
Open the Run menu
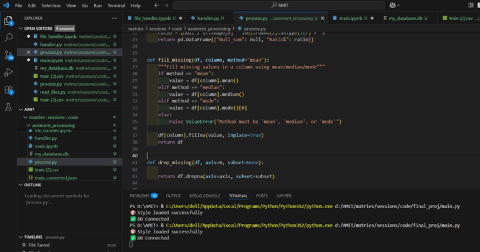click(97, 5)
